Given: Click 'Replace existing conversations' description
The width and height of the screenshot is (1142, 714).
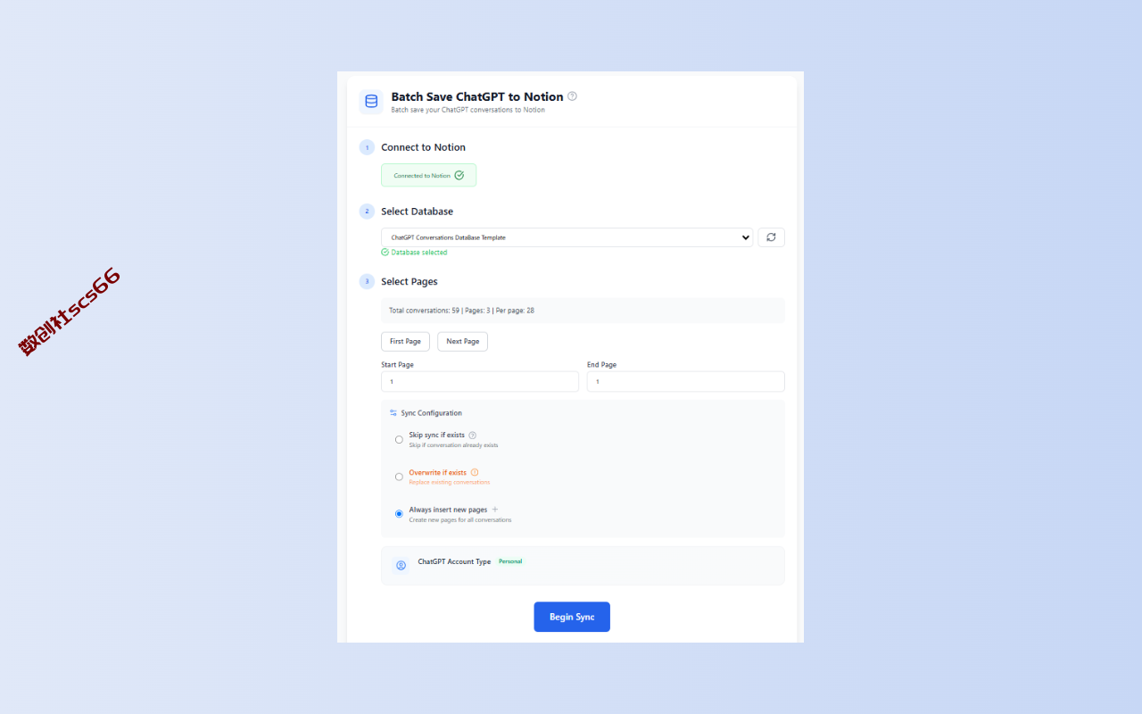Looking at the screenshot, I should [450, 482].
